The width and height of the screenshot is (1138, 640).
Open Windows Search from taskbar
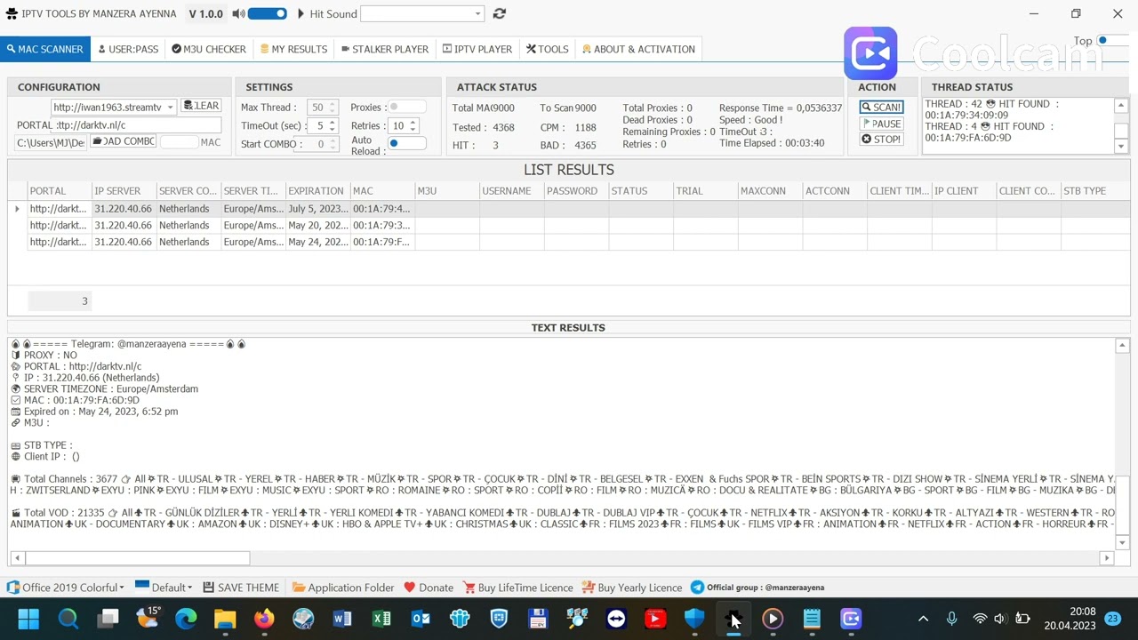(x=68, y=619)
